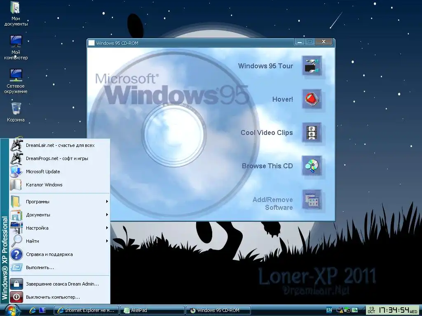Click the DreamProgs.net icon

pos(16,158)
